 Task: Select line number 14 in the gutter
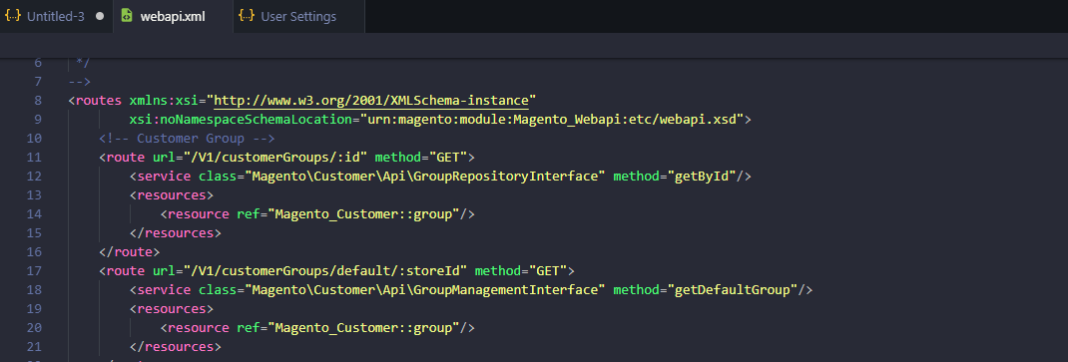pyautogui.click(x=34, y=214)
